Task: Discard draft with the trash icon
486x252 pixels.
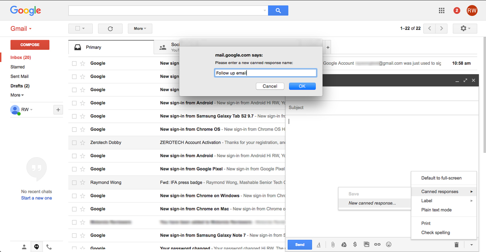Action: click(456, 244)
